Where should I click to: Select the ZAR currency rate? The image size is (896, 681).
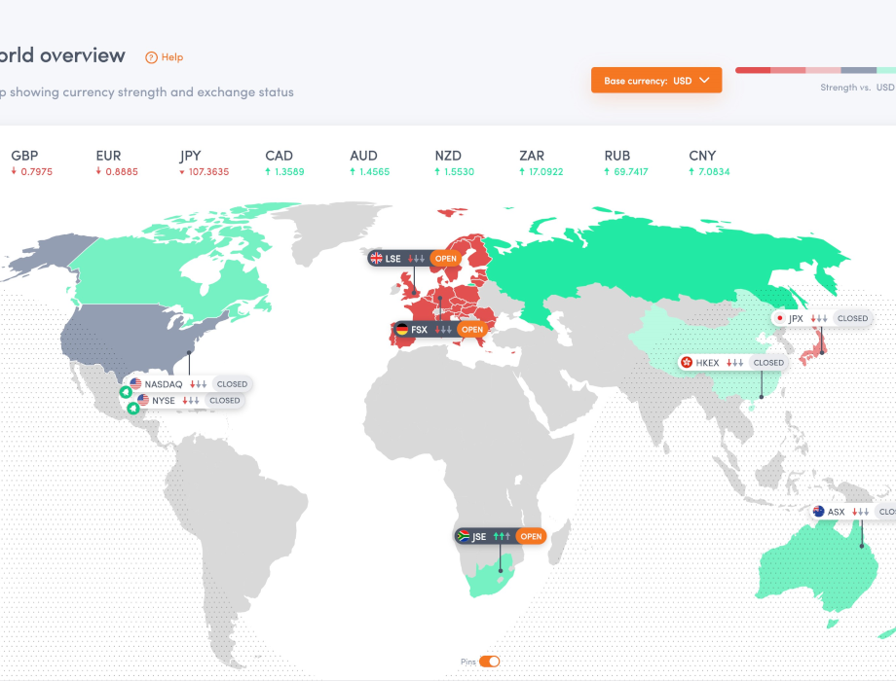click(541, 163)
